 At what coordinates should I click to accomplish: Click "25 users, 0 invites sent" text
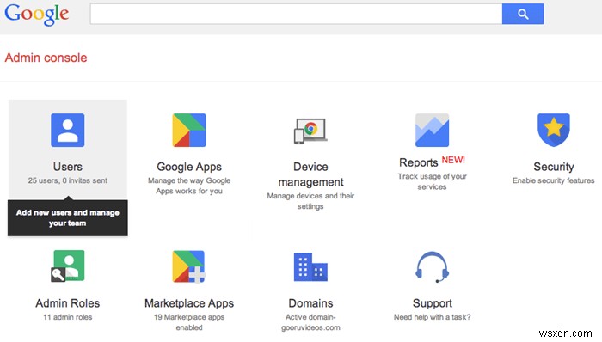coord(68,180)
